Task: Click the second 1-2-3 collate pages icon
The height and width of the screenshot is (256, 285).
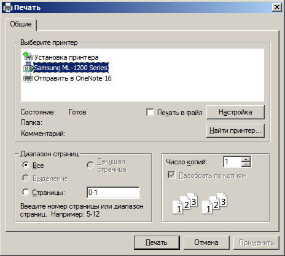Action: [214, 204]
